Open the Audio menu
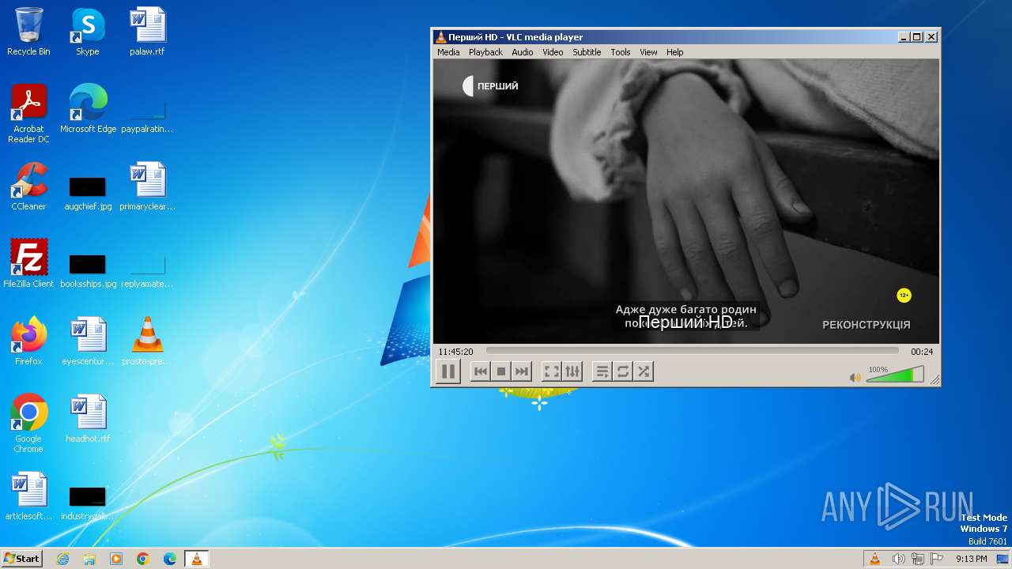The height and width of the screenshot is (569, 1012). click(523, 52)
